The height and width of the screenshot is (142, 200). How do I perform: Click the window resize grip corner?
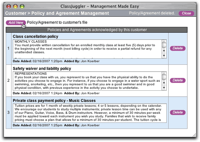coord(194,135)
